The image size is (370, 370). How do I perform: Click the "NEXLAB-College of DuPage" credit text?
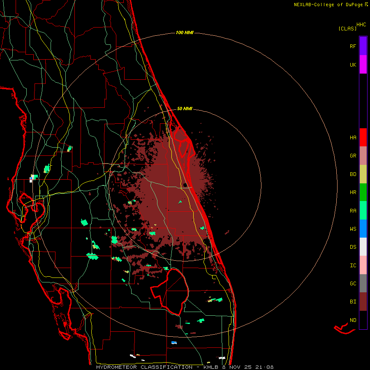click(x=328, y=5)
